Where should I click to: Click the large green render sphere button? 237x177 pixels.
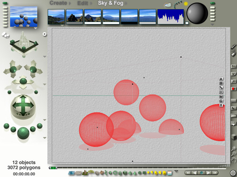point(23,133)
